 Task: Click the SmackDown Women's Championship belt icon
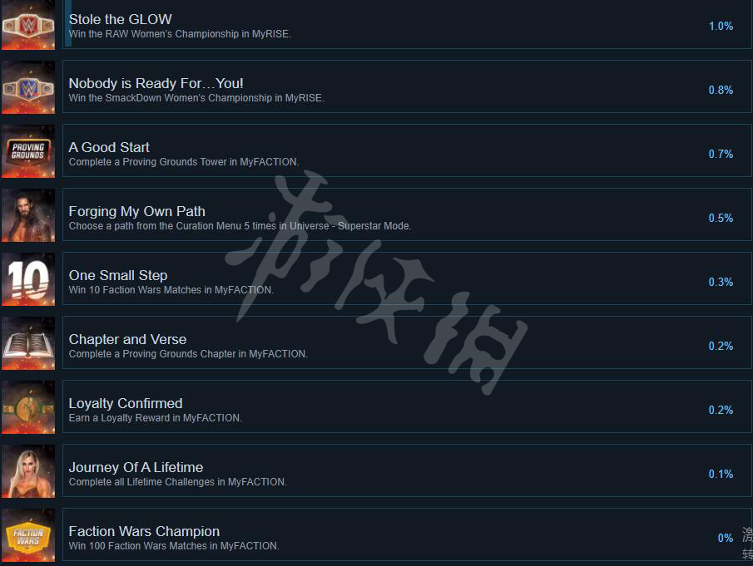pyautogui.click(x=27, y=87)
